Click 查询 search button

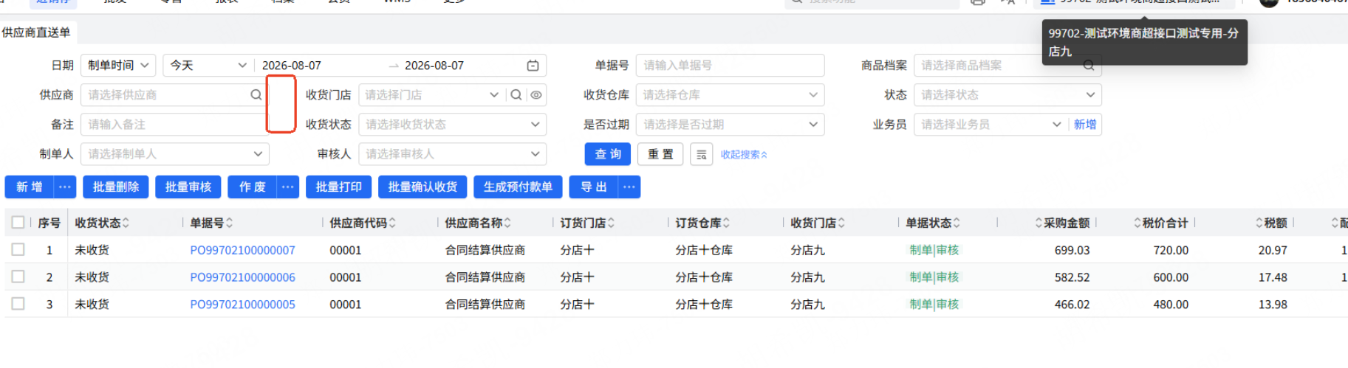click(608, 154)
